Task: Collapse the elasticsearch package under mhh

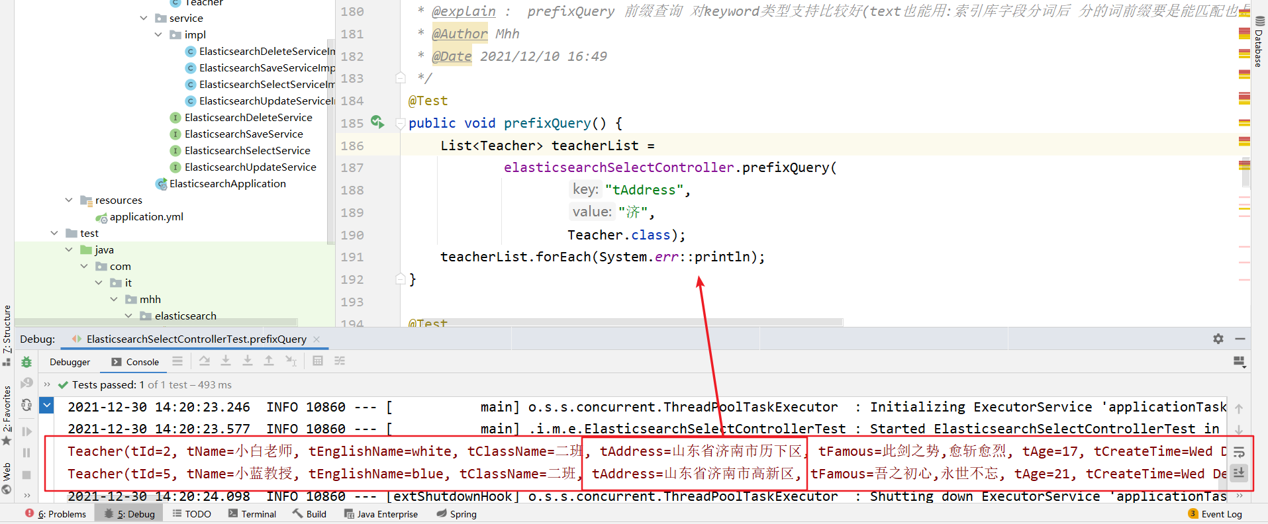Action: [x=128, y=316]
